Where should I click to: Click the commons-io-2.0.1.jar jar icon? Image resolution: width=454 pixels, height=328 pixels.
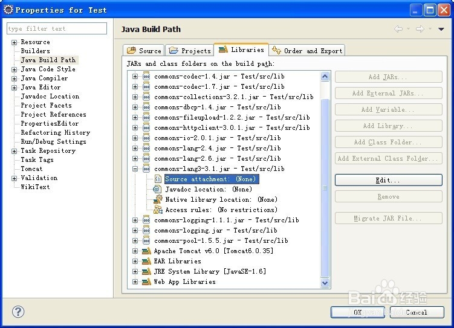click(146, 138)
